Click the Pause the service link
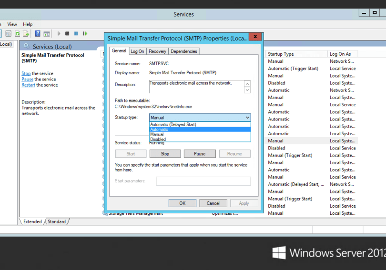Screen dimensions: 386x270 [x=27, y=79]
